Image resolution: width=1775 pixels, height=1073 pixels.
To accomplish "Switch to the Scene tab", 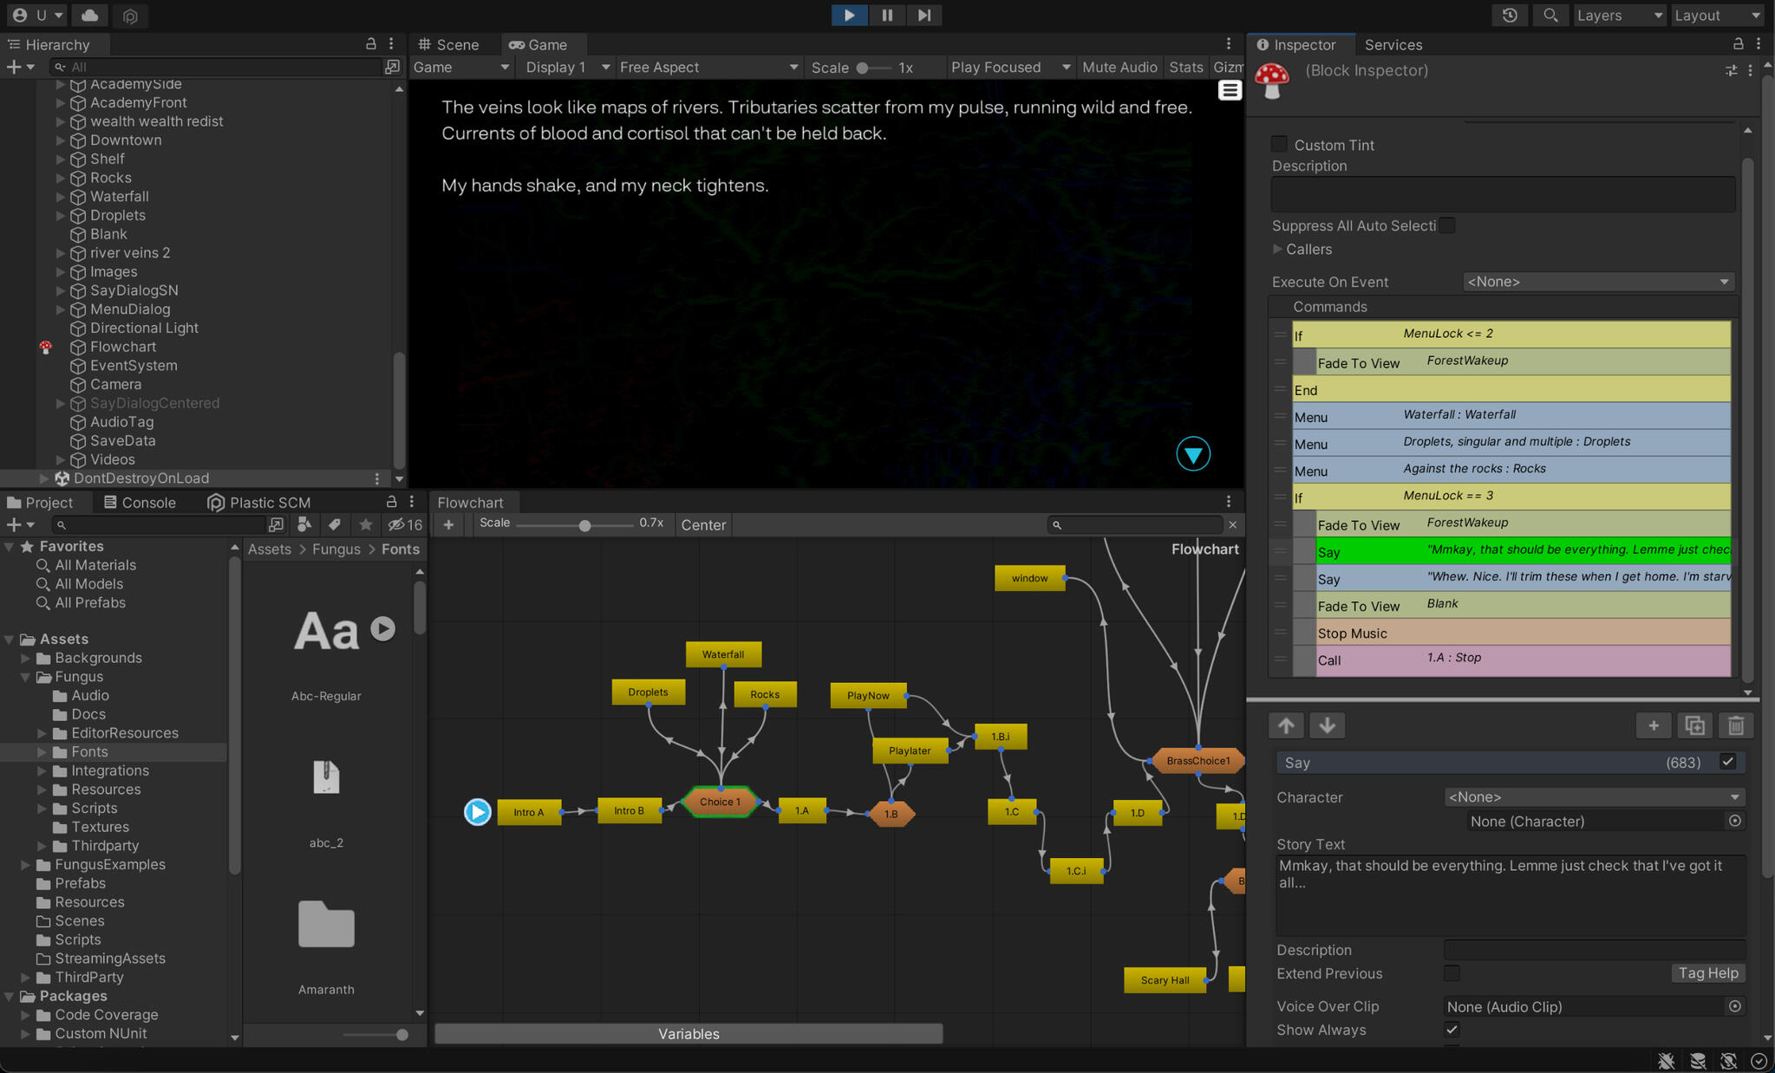I will coord(449,45).
